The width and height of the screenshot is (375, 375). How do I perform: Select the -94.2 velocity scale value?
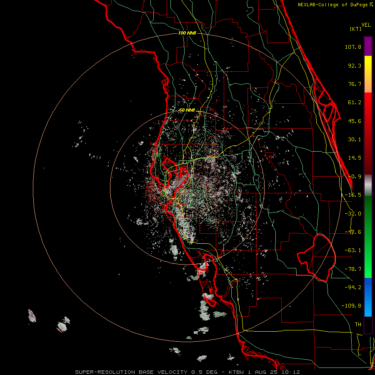coord(353,287)
